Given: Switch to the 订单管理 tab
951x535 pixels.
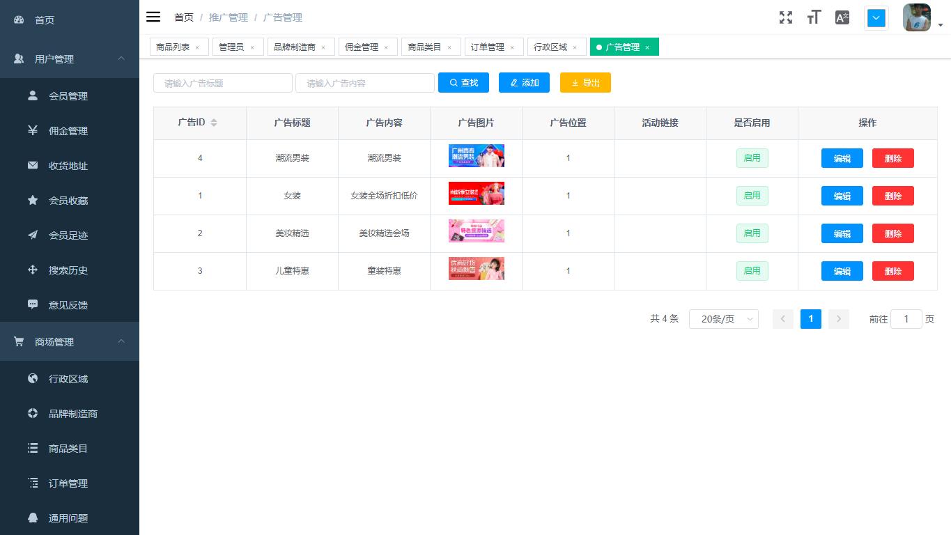Looking at the screenshot, I should [x=488, y=47].
